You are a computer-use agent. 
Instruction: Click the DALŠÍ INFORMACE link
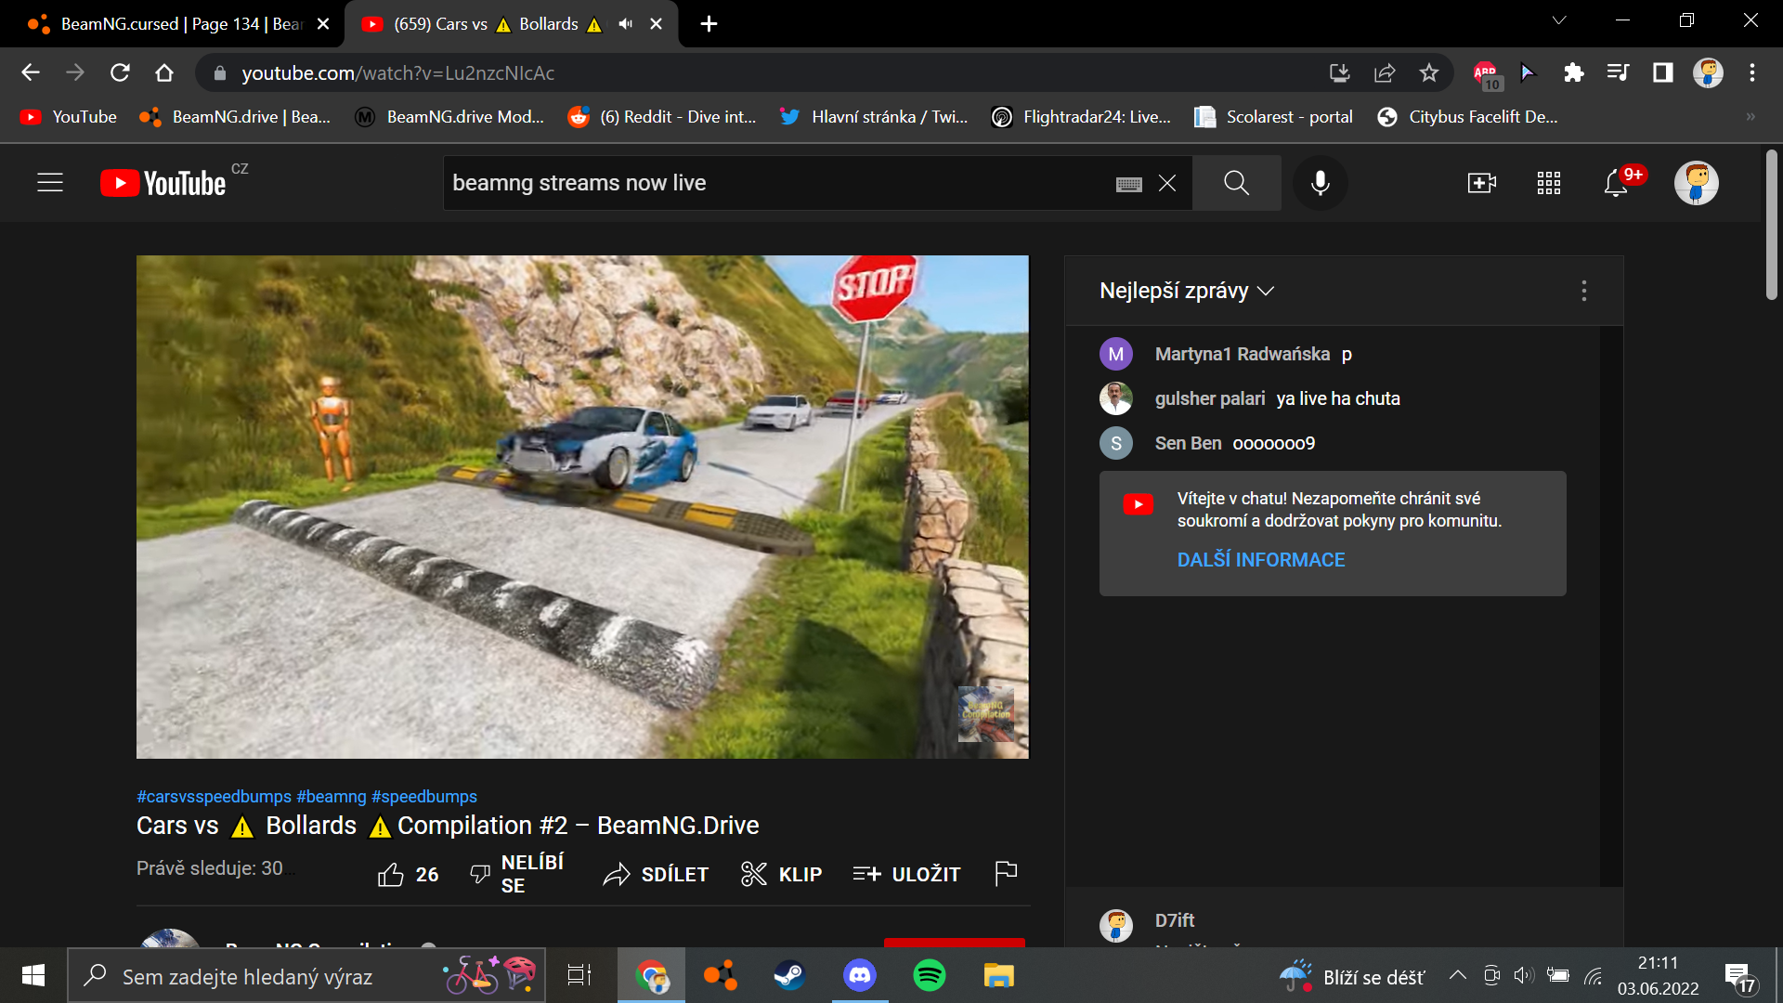[1260, 560]
